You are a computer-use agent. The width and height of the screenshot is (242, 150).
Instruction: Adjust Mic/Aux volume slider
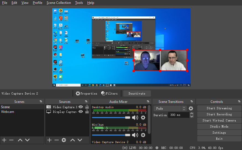(111, 135)
